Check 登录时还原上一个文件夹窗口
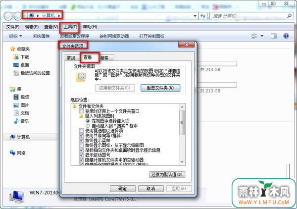Screen dimensions: 297x209 [81, 111]
